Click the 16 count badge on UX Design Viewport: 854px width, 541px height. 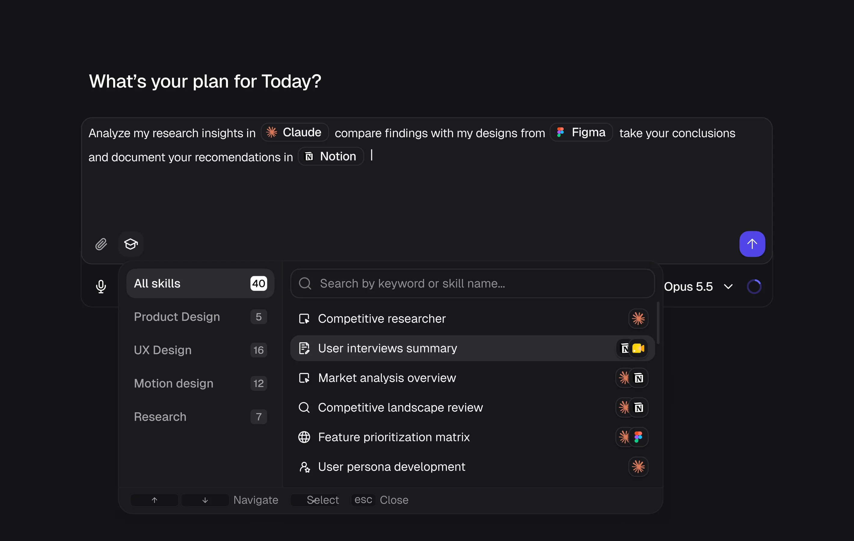[259, 350]
